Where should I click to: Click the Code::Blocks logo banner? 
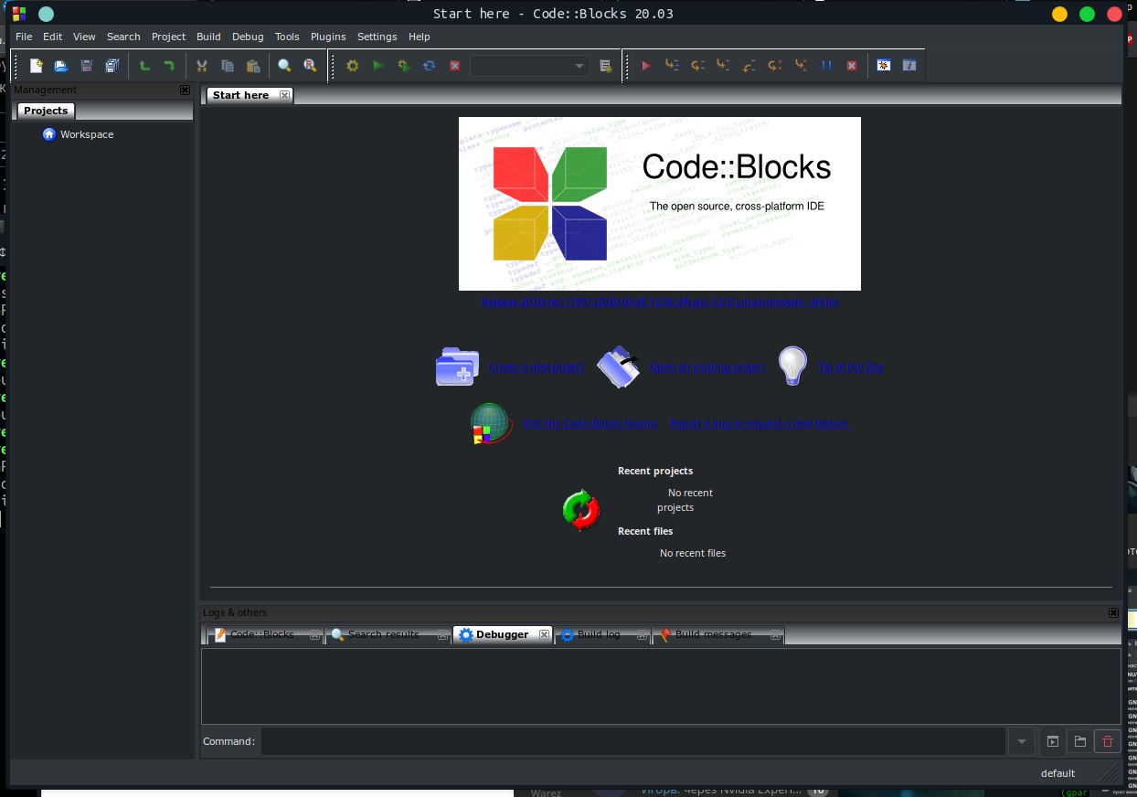pyautogui.click(x=659, y=204)
